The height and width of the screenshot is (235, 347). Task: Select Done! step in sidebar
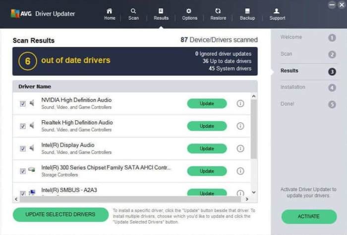(287, 104)
